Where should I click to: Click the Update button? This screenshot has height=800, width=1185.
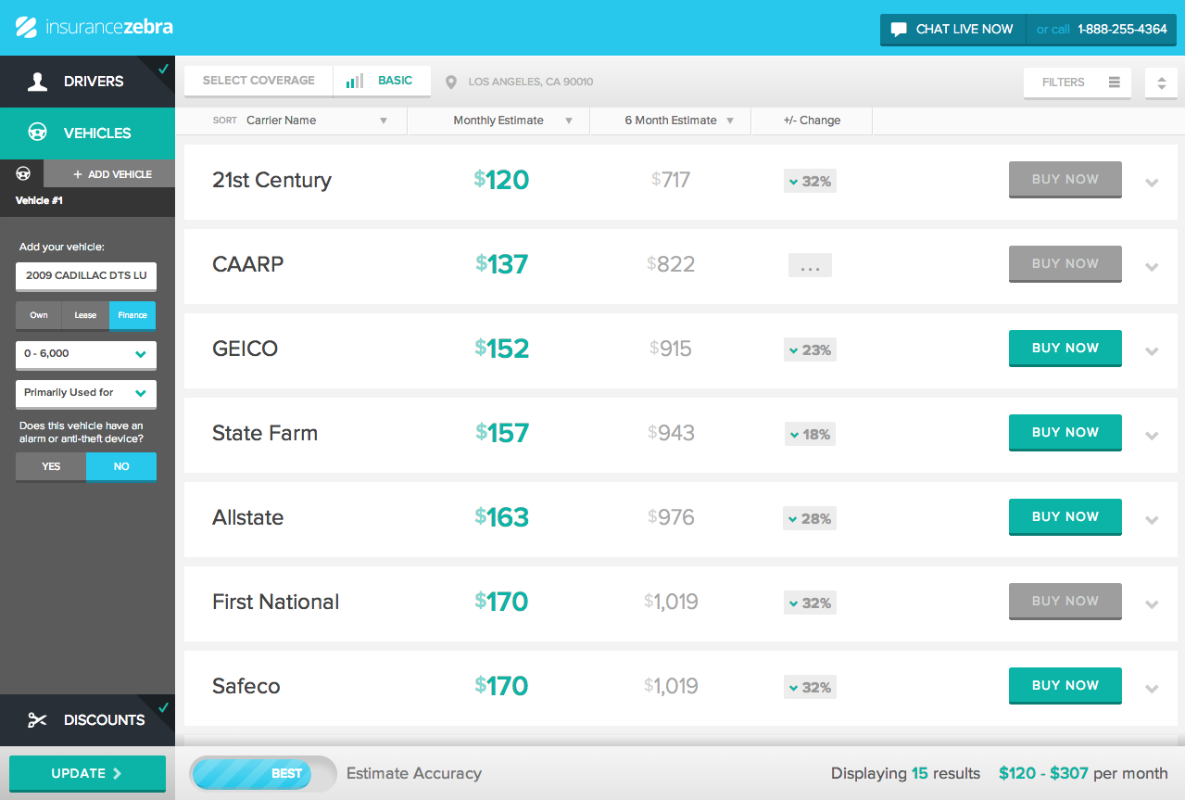point(87,773)
